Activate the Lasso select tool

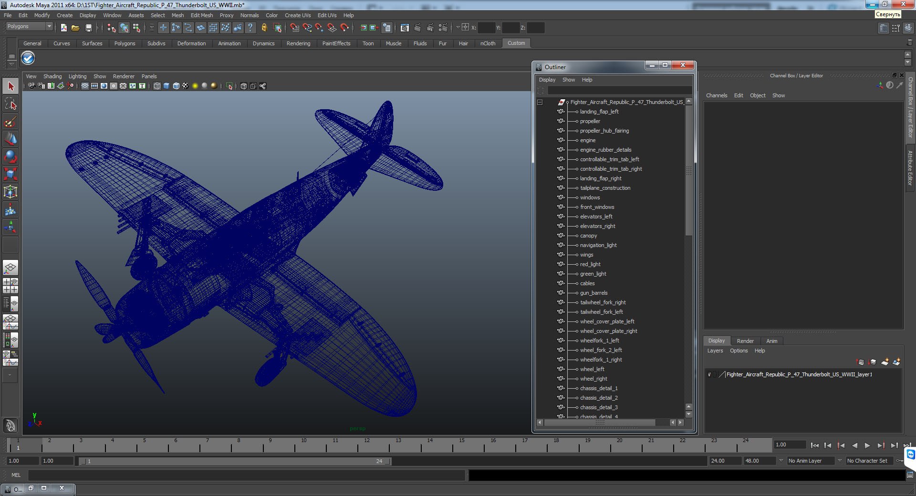coord(10,104)
